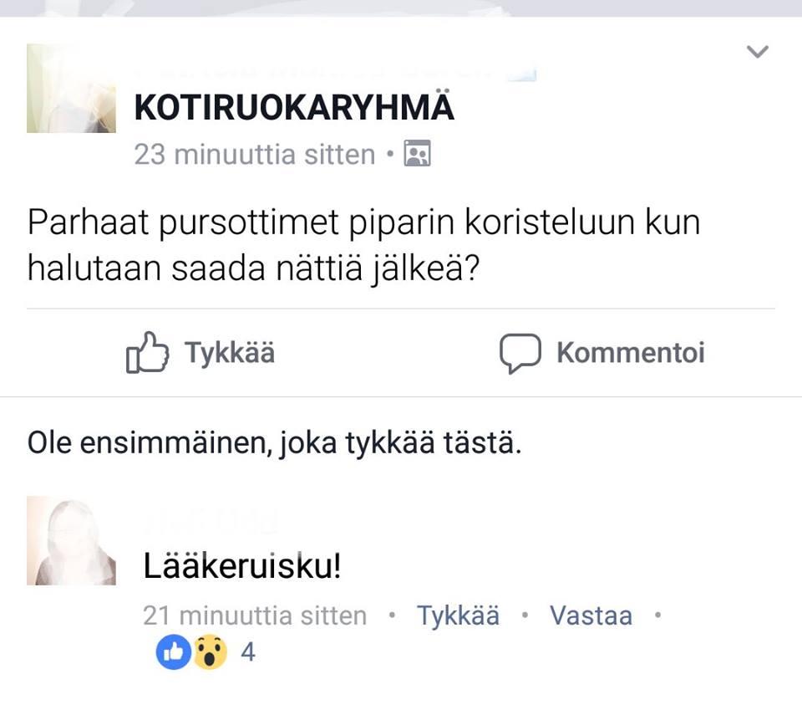Open the post options chevron menu
The image size is (802, 710).
click(x=757, y=52)
